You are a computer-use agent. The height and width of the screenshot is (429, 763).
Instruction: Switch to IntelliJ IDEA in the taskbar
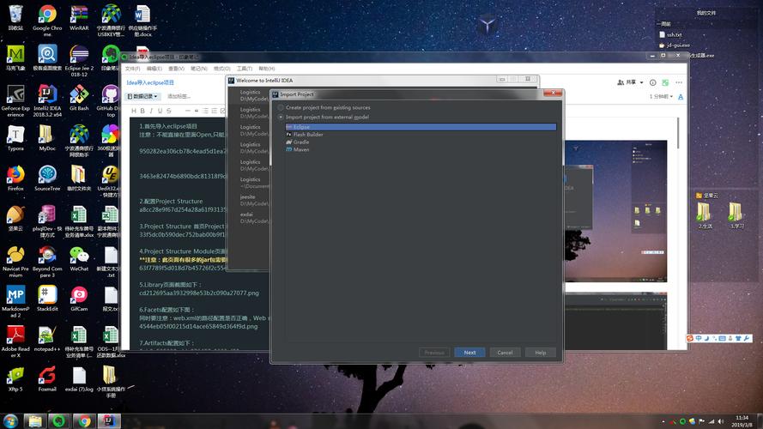pos(108,420)
